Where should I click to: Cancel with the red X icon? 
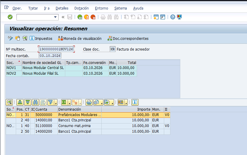[93, 17]
